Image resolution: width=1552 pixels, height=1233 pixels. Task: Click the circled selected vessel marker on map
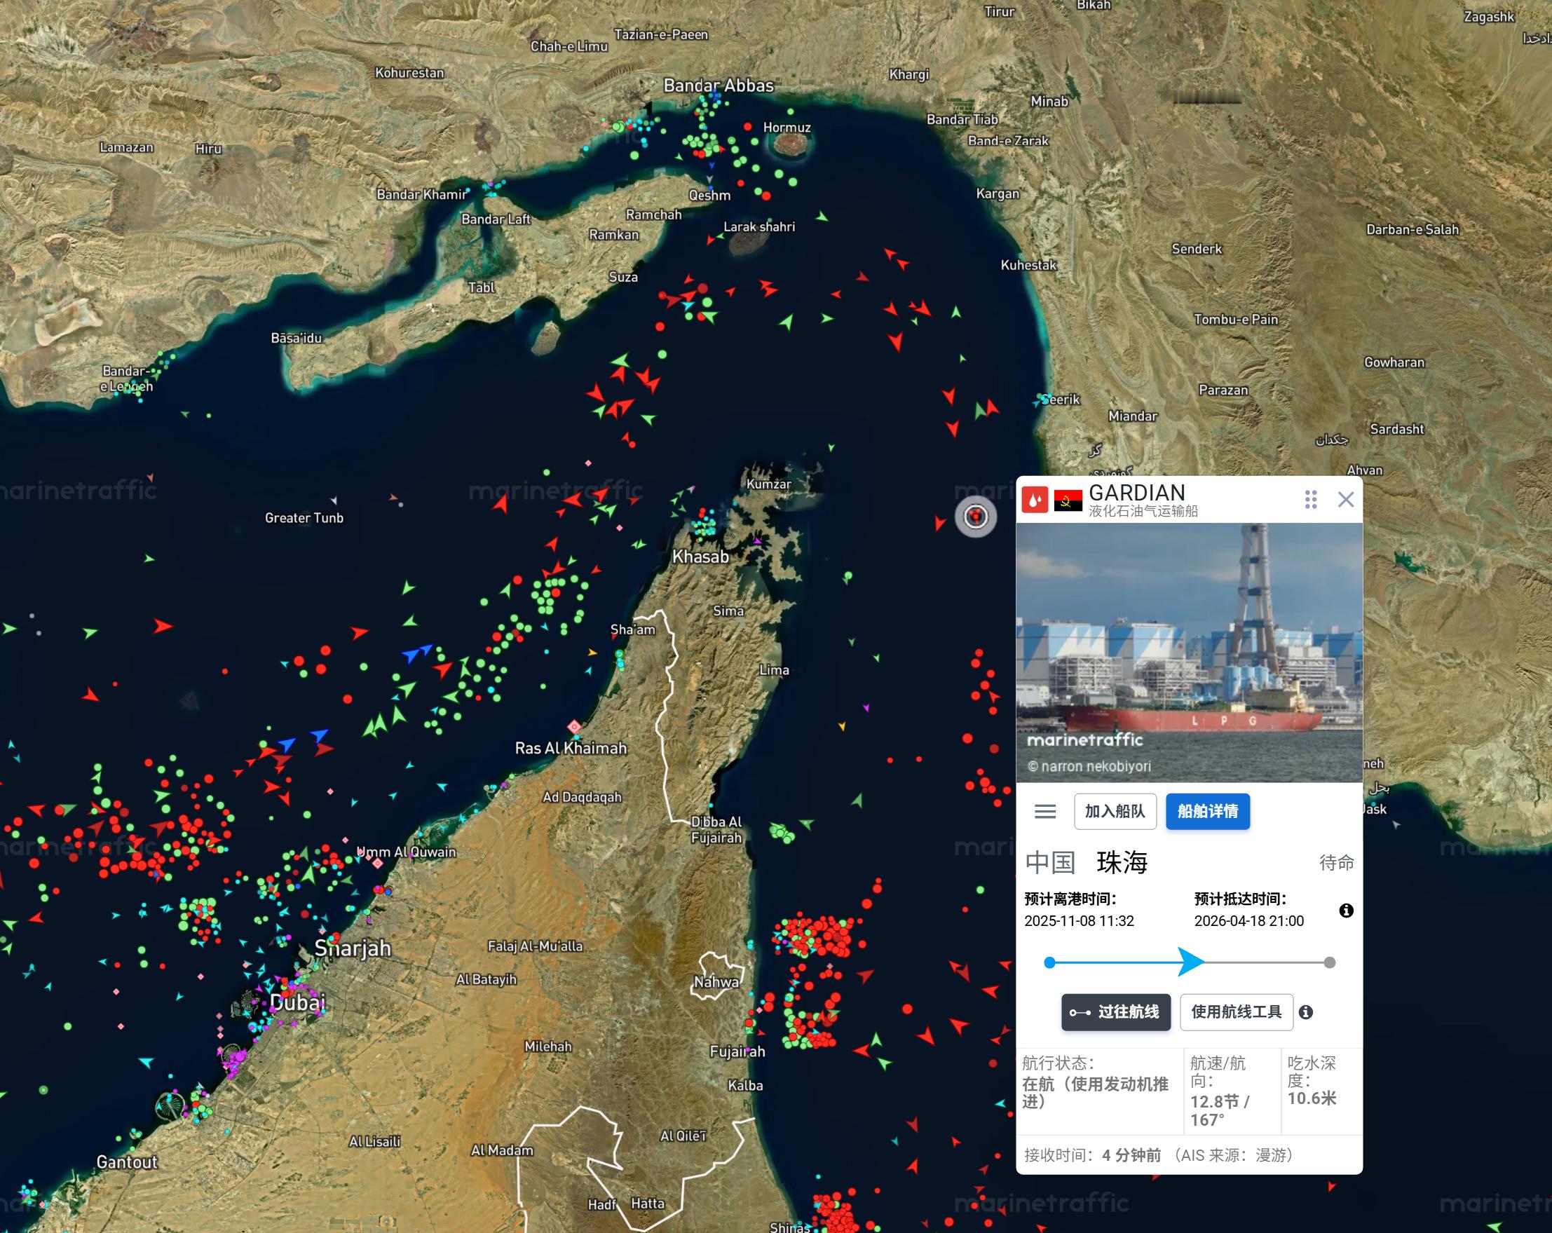(x=975, y=516)
